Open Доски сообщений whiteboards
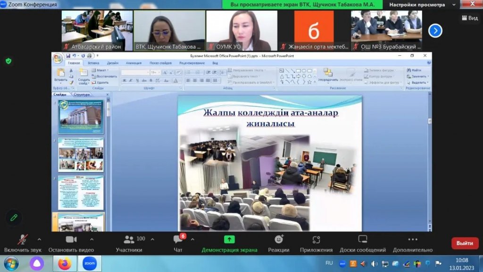The width and height of the screenshot is (483, 272). pos(363,244)
